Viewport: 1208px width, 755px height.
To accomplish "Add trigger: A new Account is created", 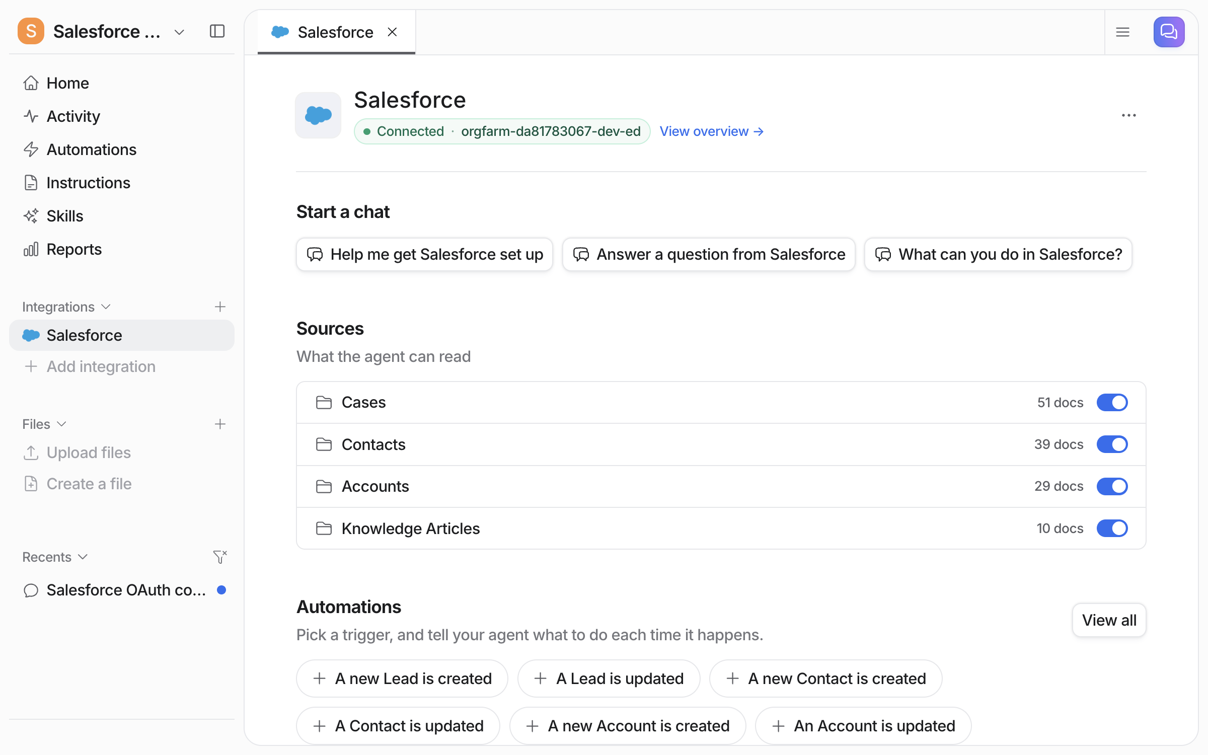I will [x=627, y=726].
